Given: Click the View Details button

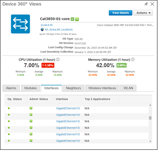Looking at the screenshot, I should point(120,13).
